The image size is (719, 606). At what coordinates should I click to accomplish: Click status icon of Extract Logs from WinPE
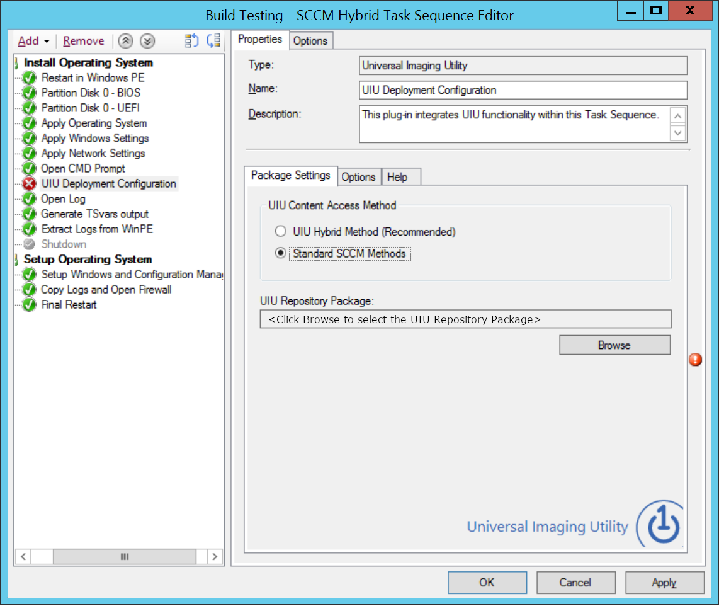pyautogui.click(x=30, y=229)
